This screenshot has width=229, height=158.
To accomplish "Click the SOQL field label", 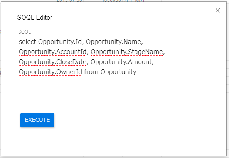I will 25,32.
